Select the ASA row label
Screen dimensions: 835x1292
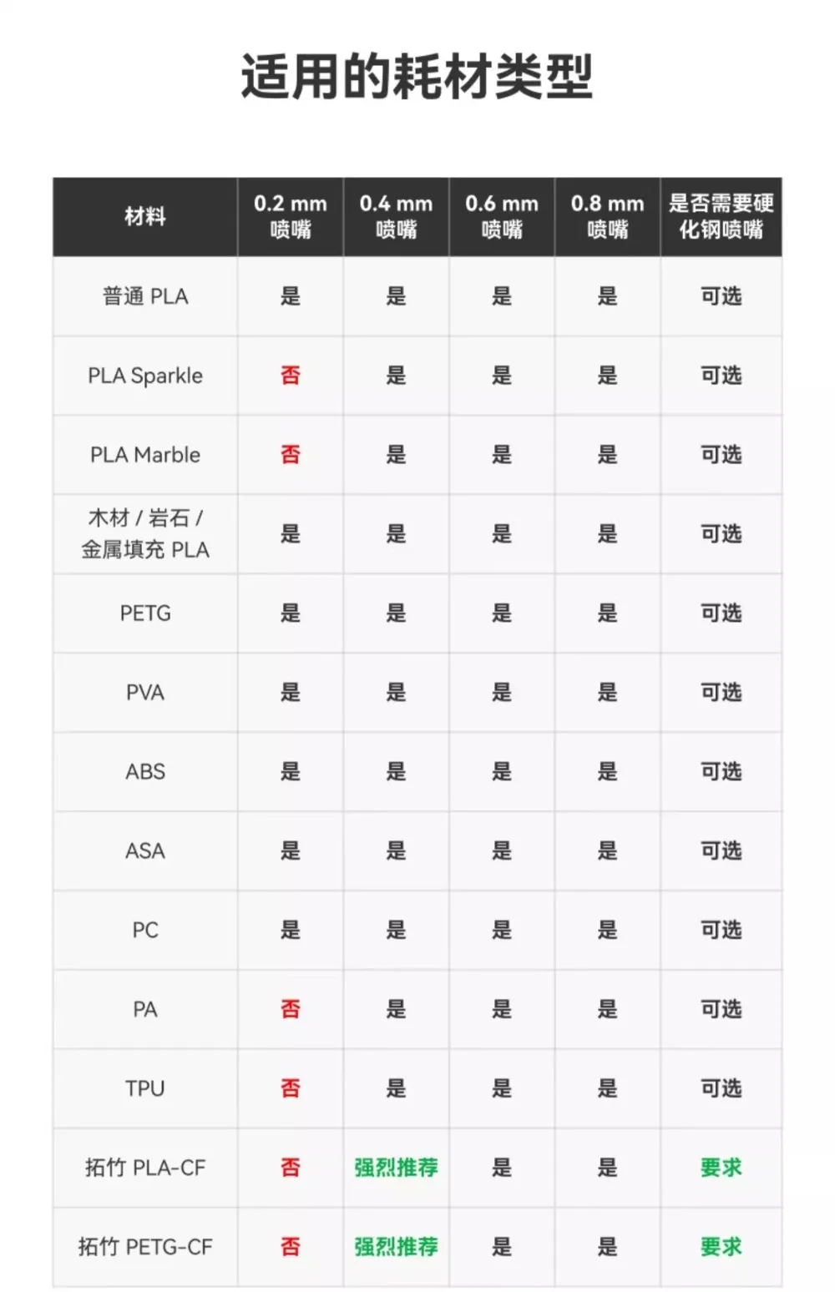145,851
